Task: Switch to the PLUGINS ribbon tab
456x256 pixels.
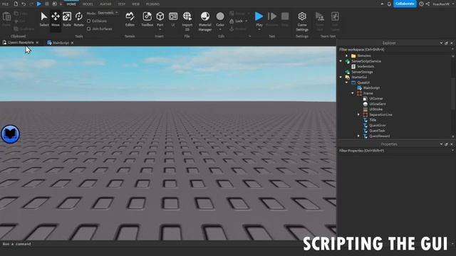Action: tap(152, 4)
